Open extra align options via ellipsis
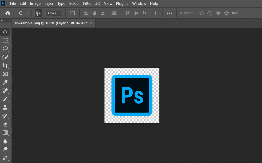262x163 pixels. pos(169,13)
